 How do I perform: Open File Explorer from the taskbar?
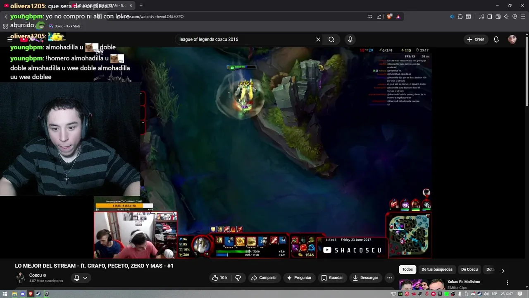[x=14, y=294]
